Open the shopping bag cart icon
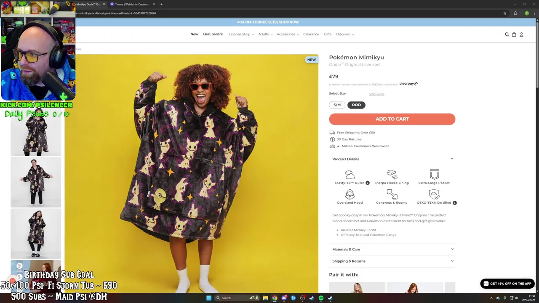The height and width of the screenshot is (303, 539). click(514, 35)
